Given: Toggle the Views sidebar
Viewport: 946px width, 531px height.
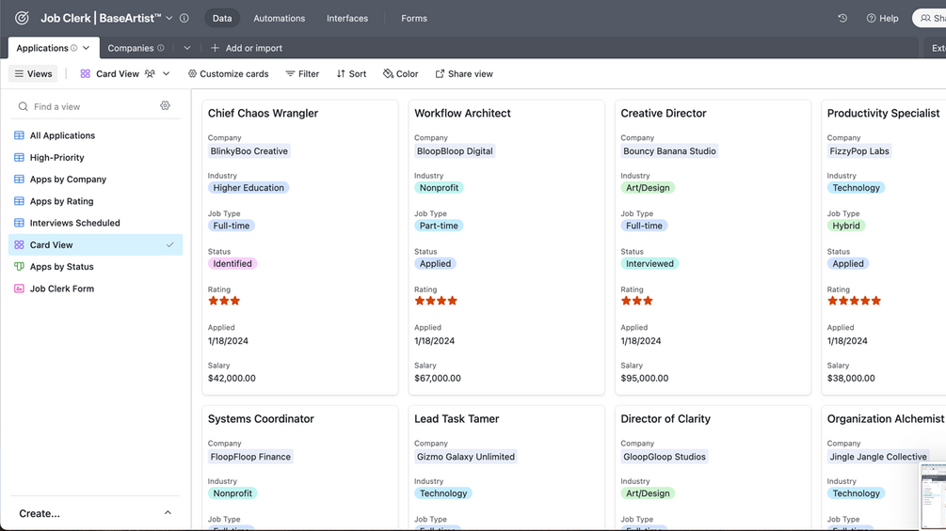Looking at the screenshot, I should [x=33, y=73].
